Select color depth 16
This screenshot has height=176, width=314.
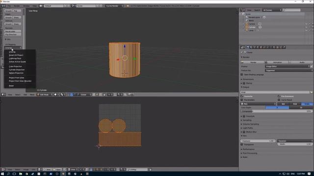tap(301, 108)
